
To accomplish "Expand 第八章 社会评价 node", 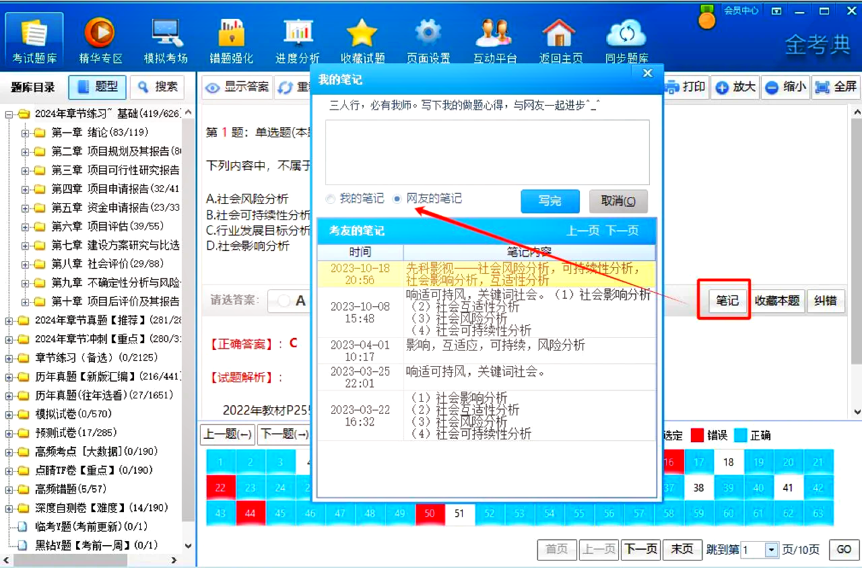I will 26,264.
